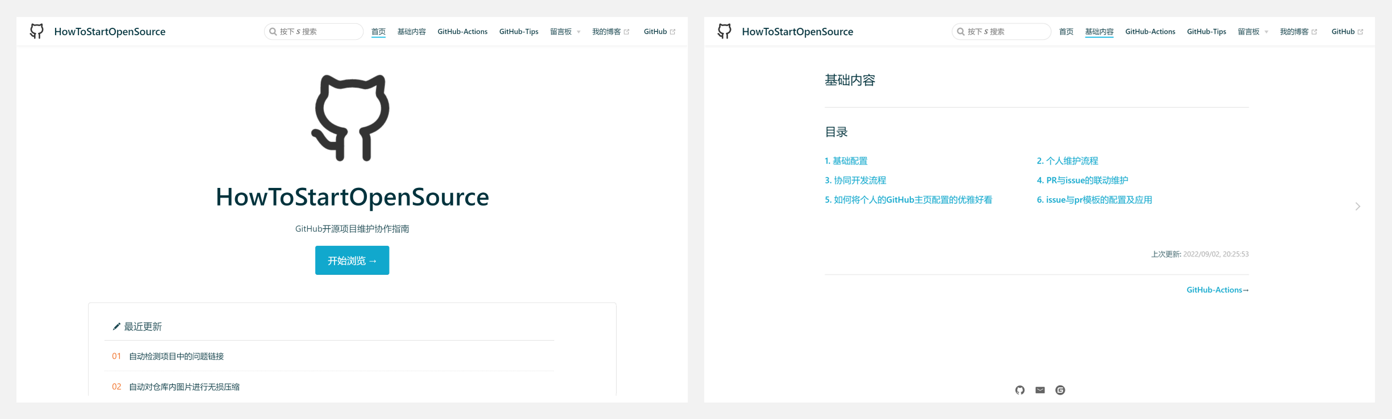1392x419 pixels.
Task: Open GitHub-Actions in right page nav
Action: point(1150,32)
